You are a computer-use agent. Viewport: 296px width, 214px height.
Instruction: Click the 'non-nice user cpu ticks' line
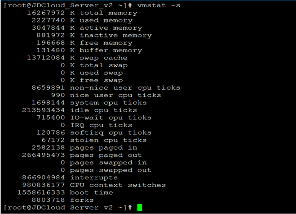point(125,88)
